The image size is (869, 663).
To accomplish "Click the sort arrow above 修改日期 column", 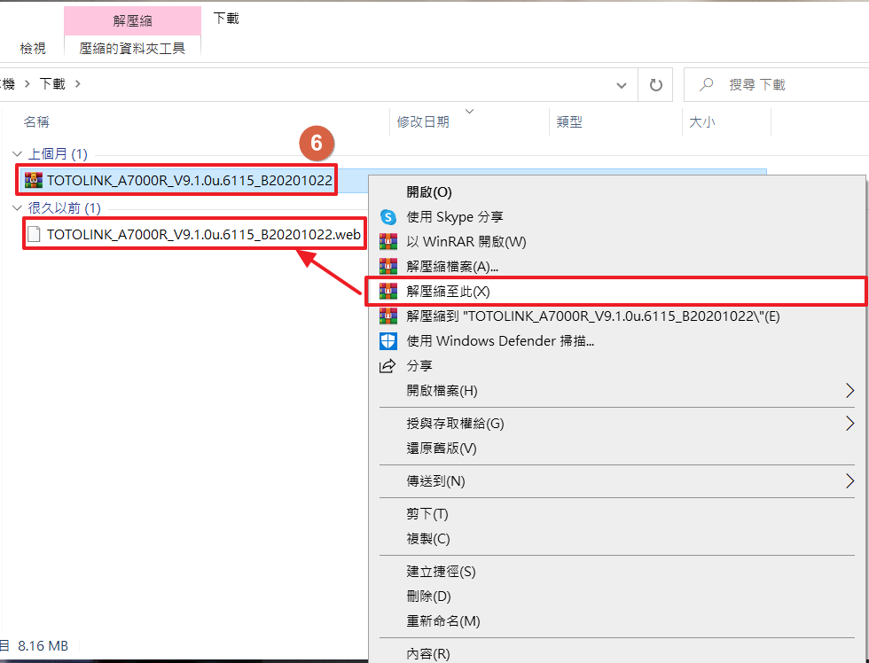I will click(469, 112).
